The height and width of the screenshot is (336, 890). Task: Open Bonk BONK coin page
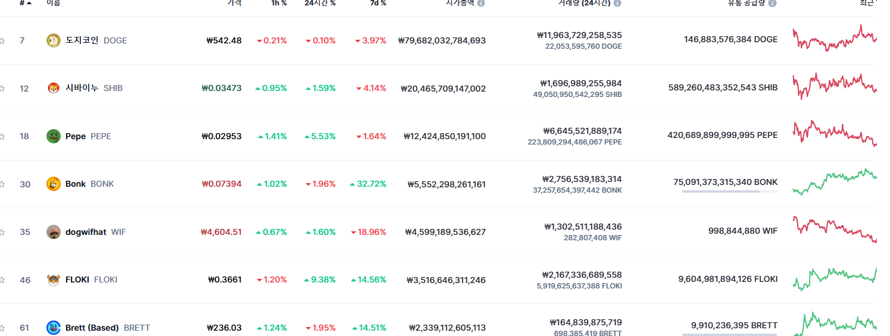pyautogui.click(x=89, y=184)
